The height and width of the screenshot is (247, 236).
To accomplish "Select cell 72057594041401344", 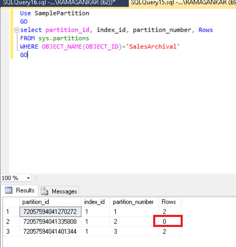I will pyautogui.click(x=50, y=232).
